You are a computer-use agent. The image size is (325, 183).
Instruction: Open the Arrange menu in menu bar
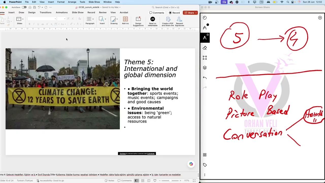coord(72,2)
